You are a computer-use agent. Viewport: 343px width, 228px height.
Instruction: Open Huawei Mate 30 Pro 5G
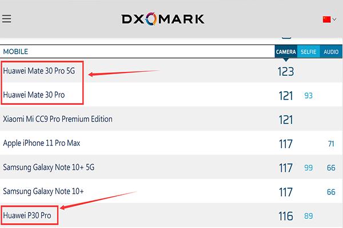point(39,71)
